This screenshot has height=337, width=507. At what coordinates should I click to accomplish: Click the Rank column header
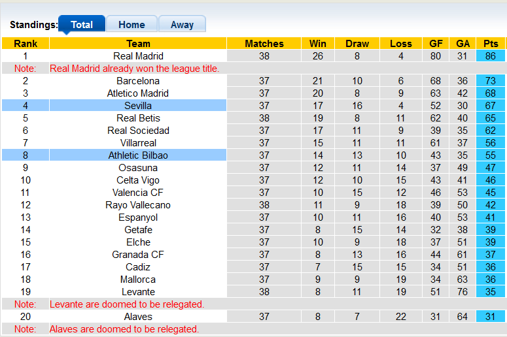tap(26, 44)
